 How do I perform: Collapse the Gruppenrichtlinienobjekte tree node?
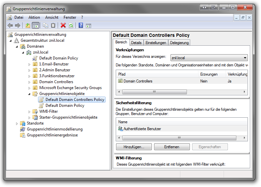(x=29, y=94)
